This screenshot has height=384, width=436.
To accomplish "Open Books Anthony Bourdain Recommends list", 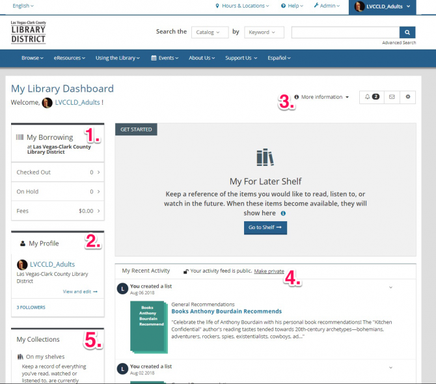I will click(x=226, y=311).
